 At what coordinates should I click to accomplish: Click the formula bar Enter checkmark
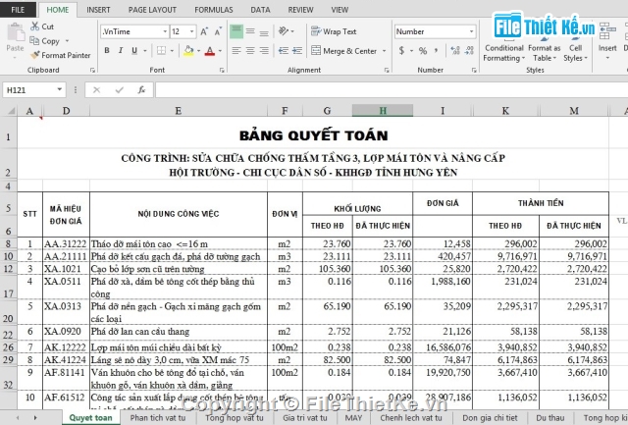click(119, 90)
